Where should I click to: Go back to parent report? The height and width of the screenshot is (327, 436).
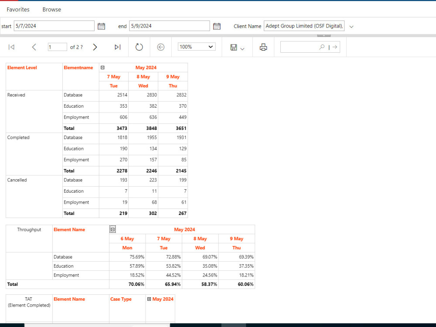click(x=161, y=47)
